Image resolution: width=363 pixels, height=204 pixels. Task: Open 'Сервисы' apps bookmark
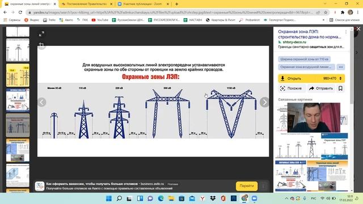[x=12, y=20]
